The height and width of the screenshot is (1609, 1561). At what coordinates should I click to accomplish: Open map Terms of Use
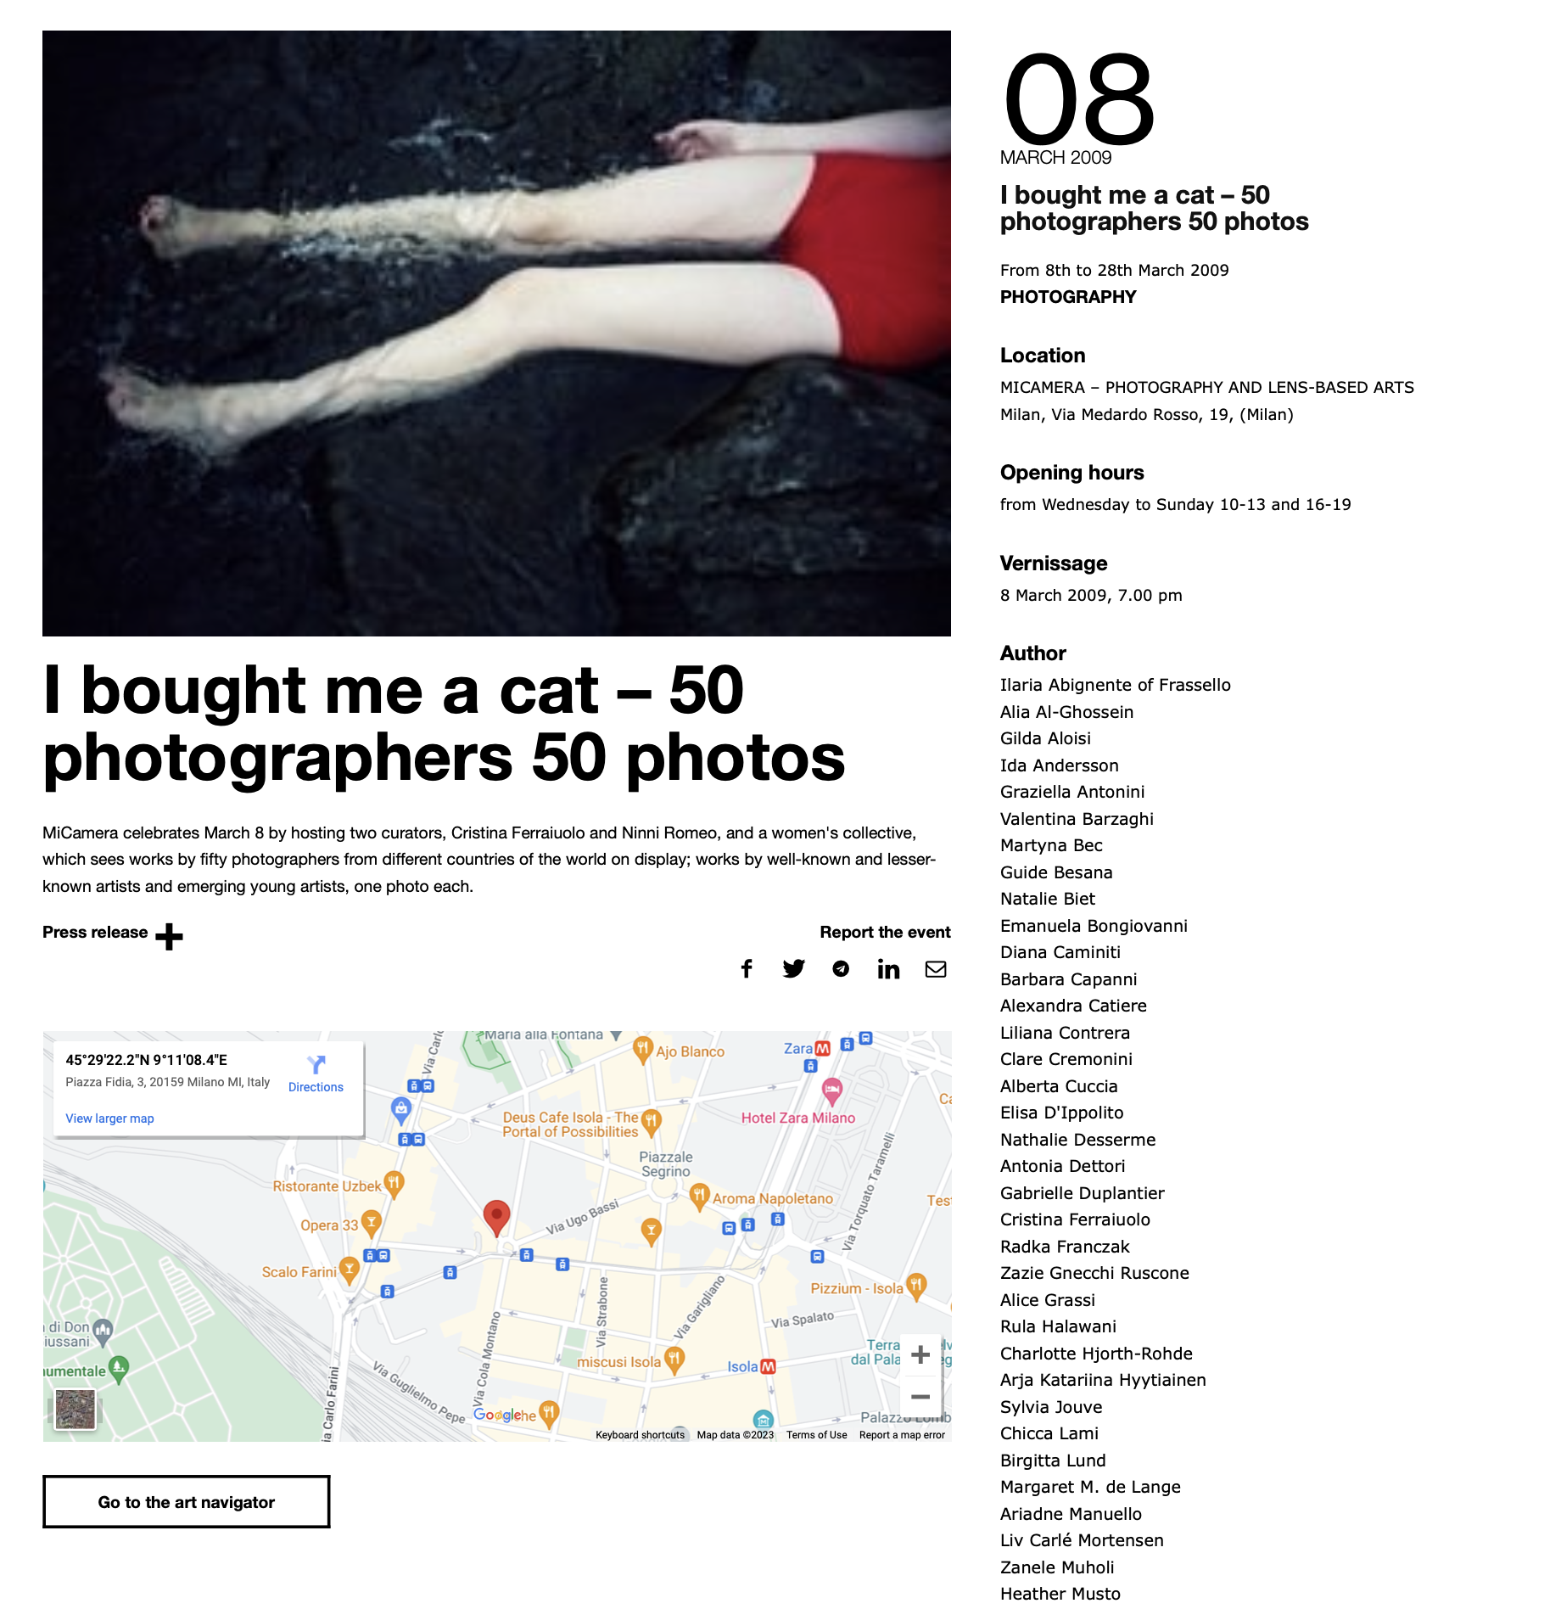[816, 1435]
